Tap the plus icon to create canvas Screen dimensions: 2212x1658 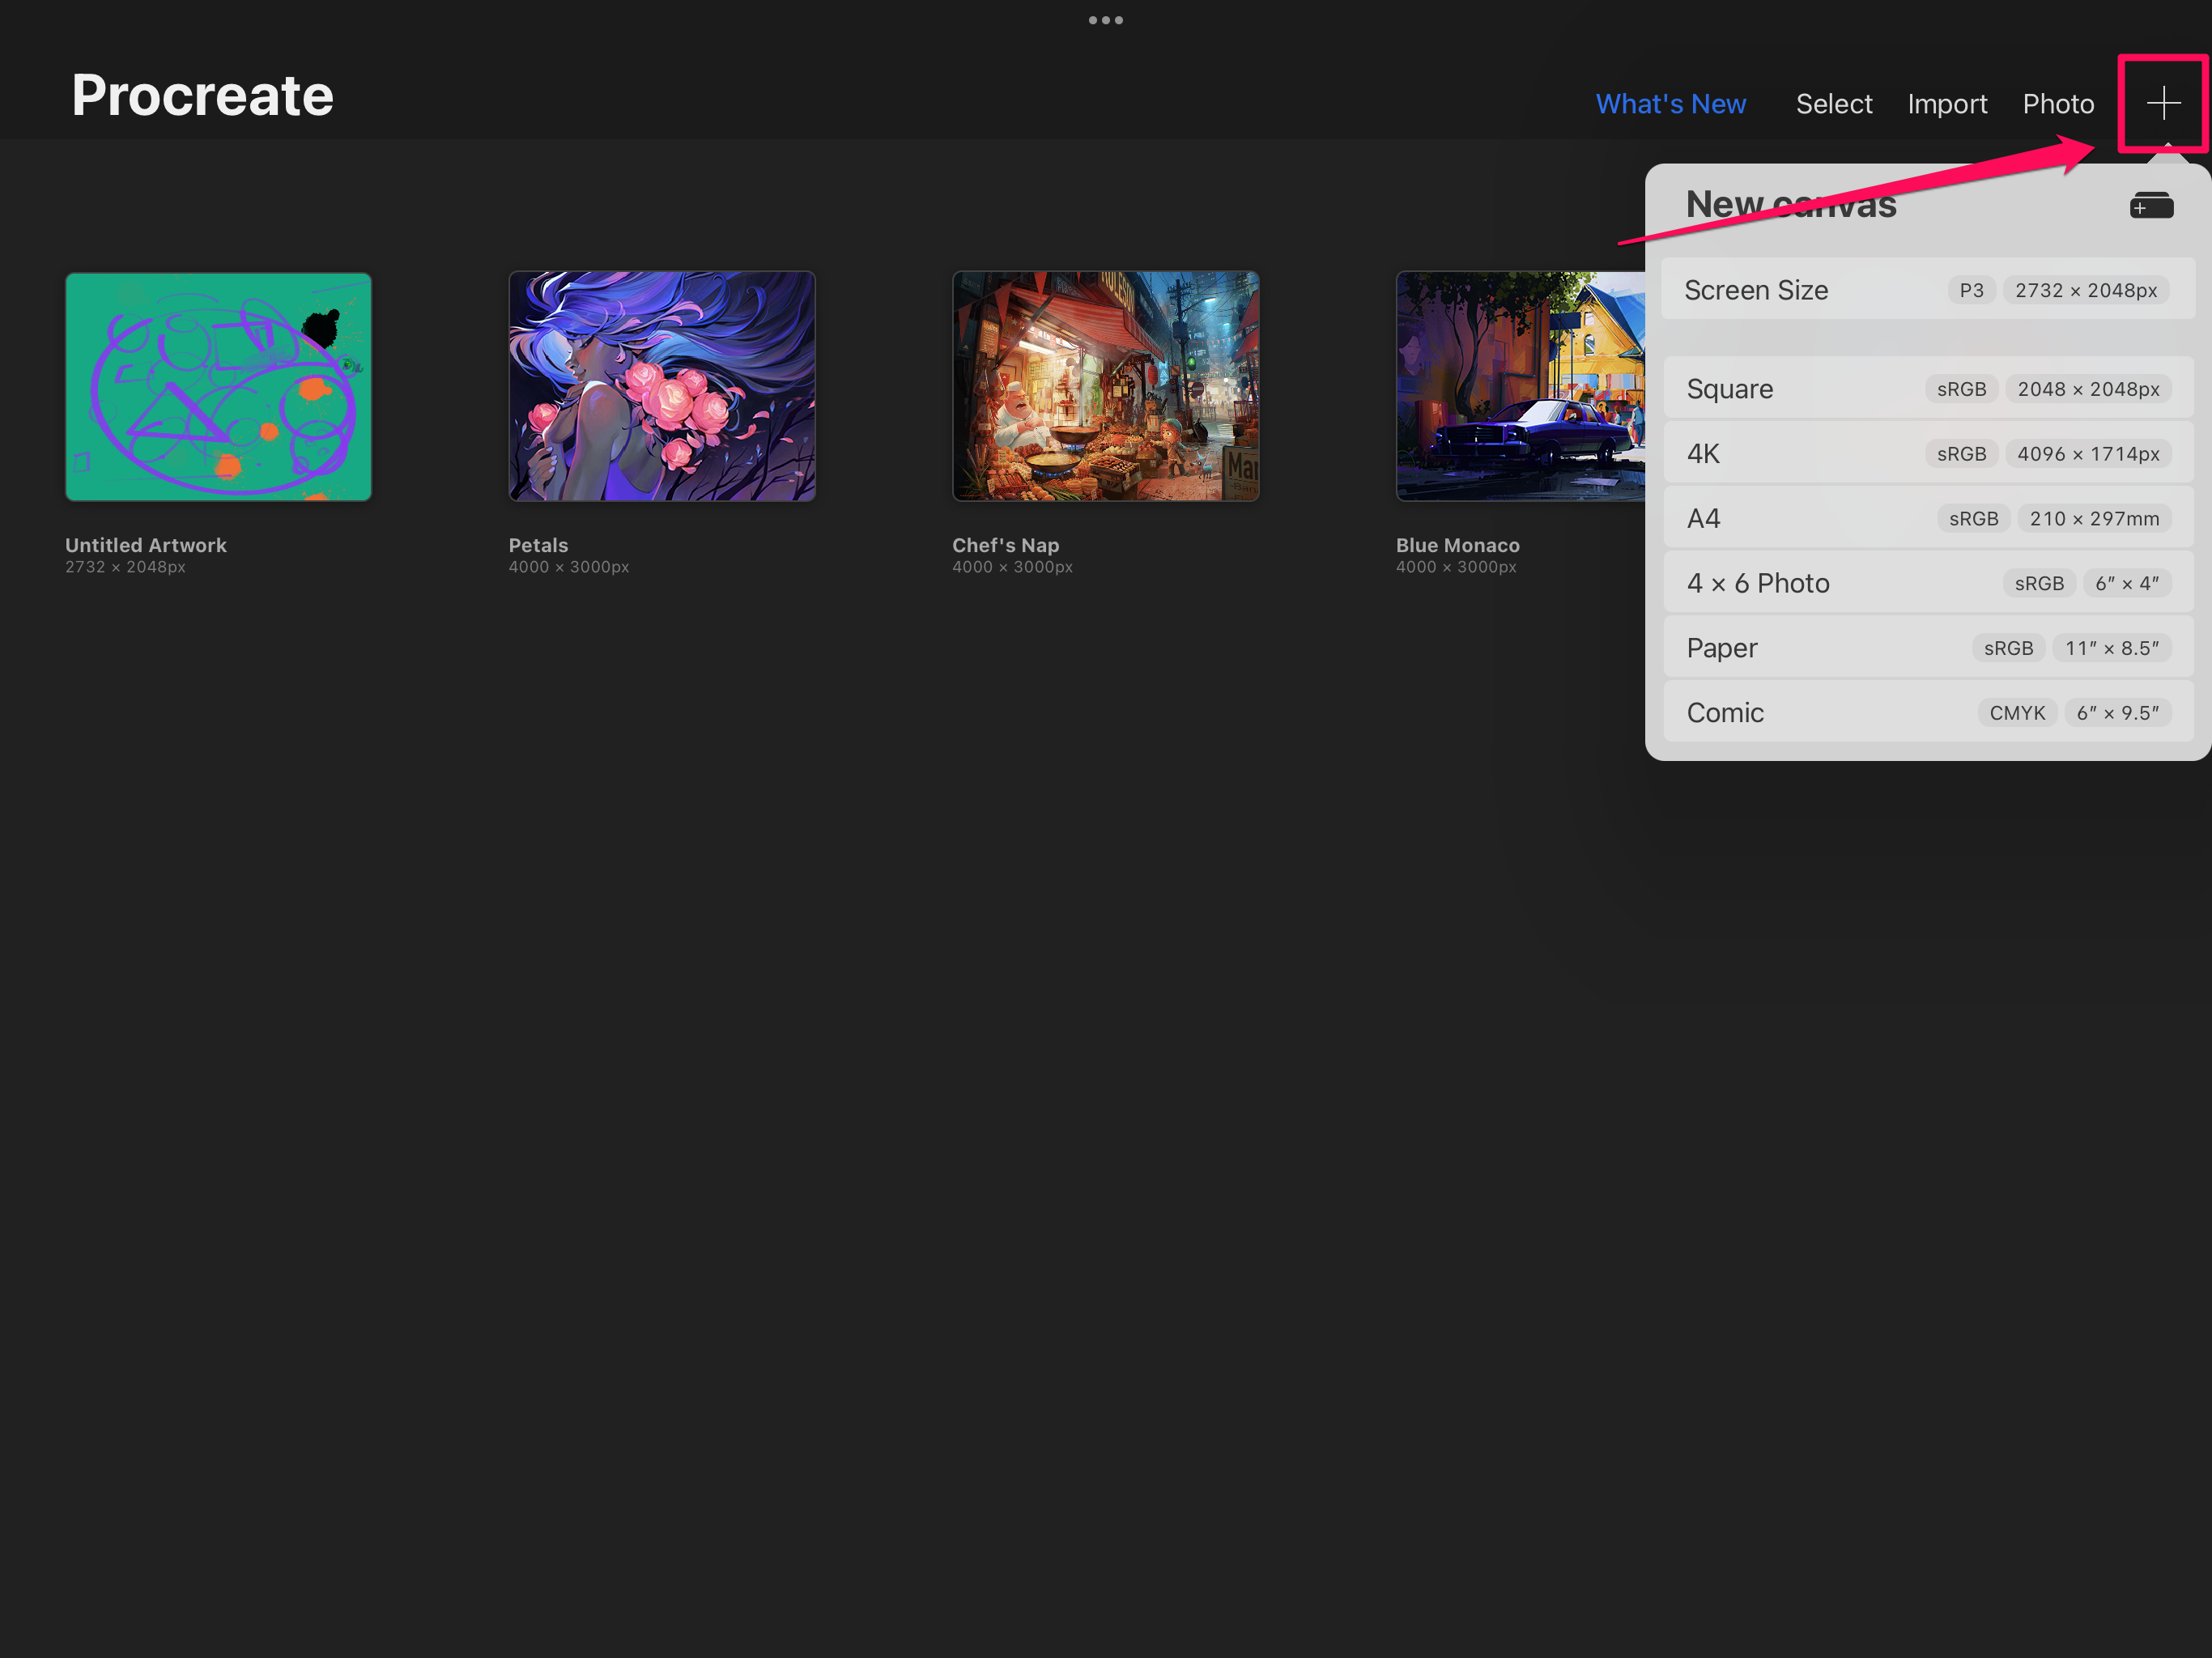[2163, 102]
